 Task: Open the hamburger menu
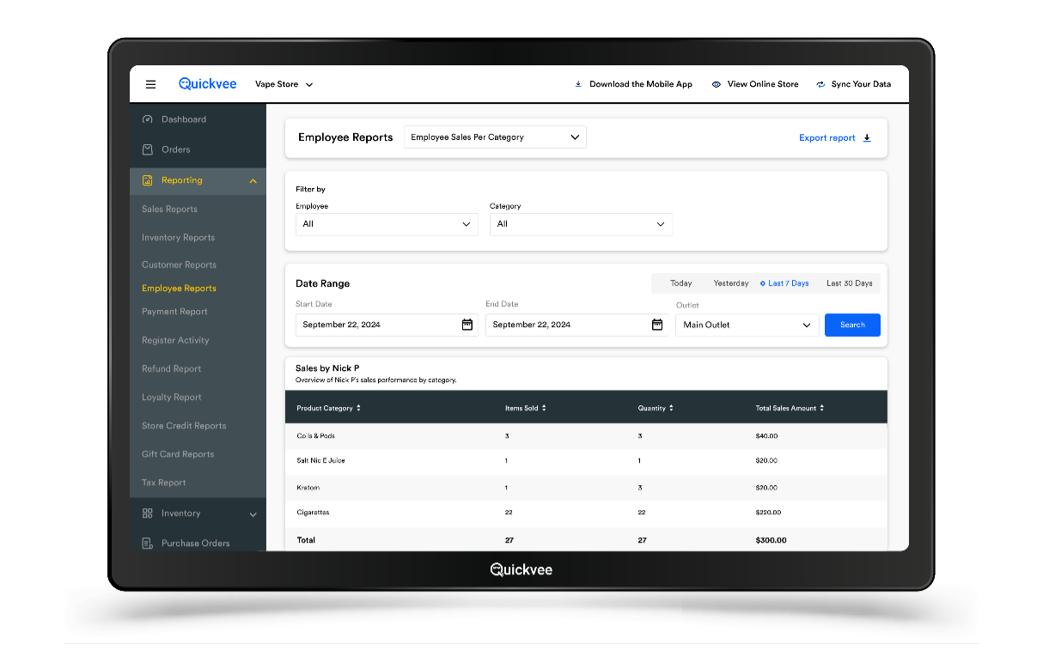click(151, 85)
